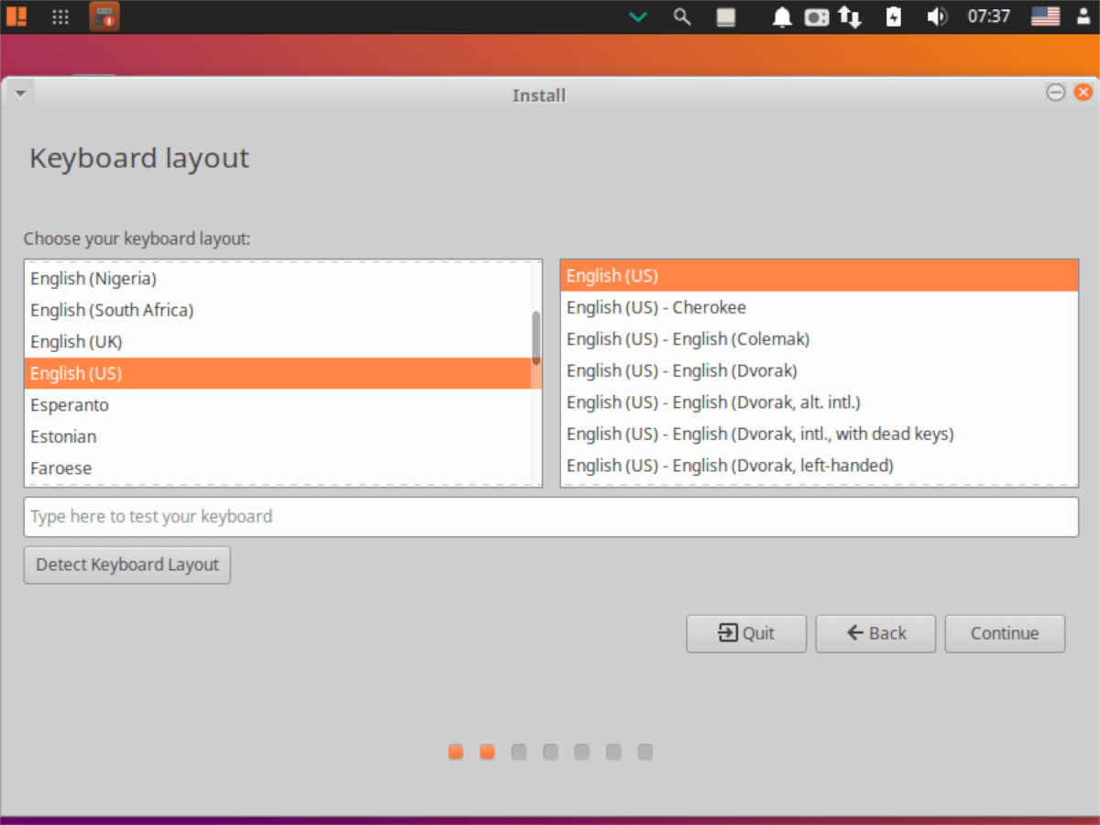Click the installer task icon in panel
The image size is (1100, 825).
[x=104, y=16]
